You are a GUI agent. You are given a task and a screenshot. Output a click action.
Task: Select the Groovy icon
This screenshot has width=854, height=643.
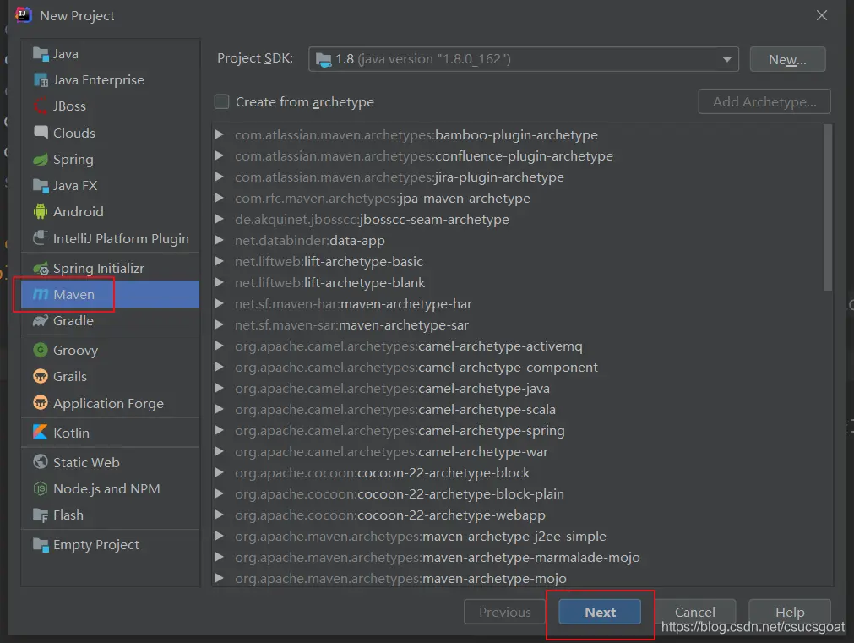click(x=40, y=351)
